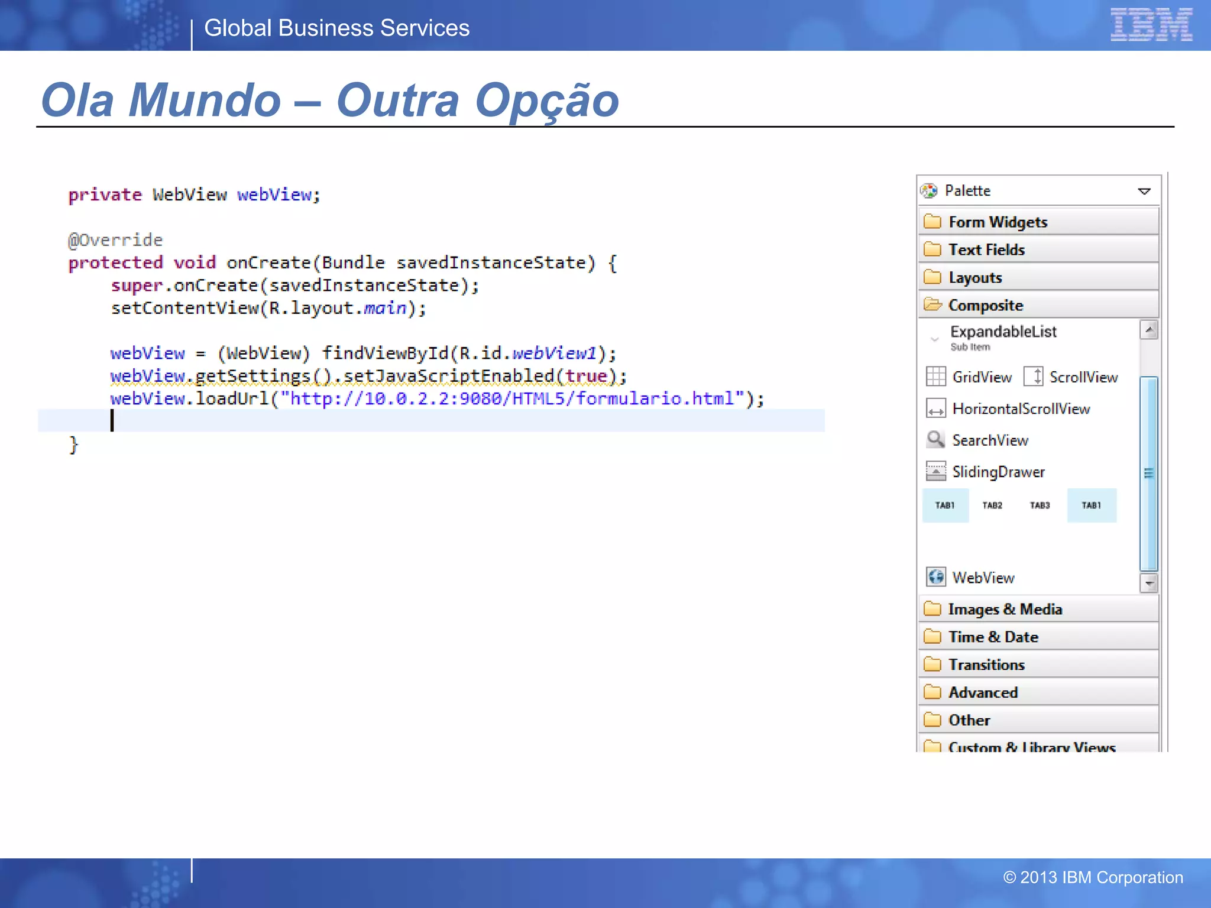Open the Palette dropdown menu arrow
1211x908 pixels.
[1144, 191]
